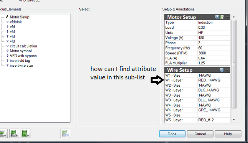
Task: Edit the Speed (RPM) value 3600
Action: pos(214,53)
